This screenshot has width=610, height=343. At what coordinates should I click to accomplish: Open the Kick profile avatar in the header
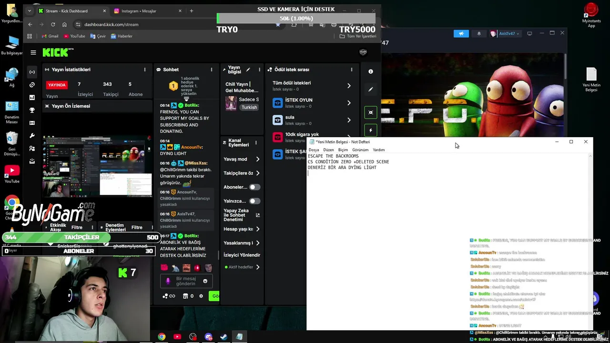(363, 52)
